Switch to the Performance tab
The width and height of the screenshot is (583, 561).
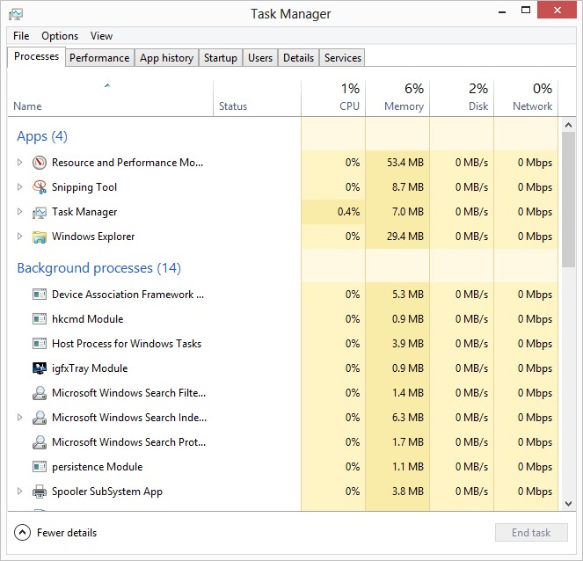[99, 58]
